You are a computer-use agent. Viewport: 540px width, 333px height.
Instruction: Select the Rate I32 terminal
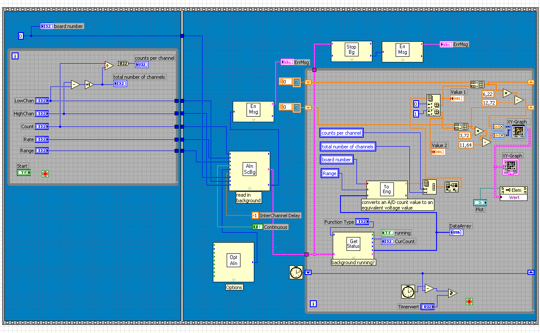(42, 139)
